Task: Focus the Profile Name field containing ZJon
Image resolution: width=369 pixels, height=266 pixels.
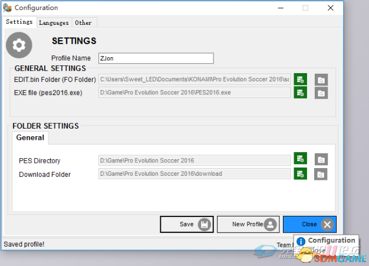Action: pyautogui.click(x=156, y=58)
